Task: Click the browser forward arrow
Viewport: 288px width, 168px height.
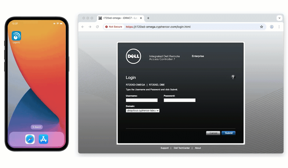Action: tap(90, 27)
